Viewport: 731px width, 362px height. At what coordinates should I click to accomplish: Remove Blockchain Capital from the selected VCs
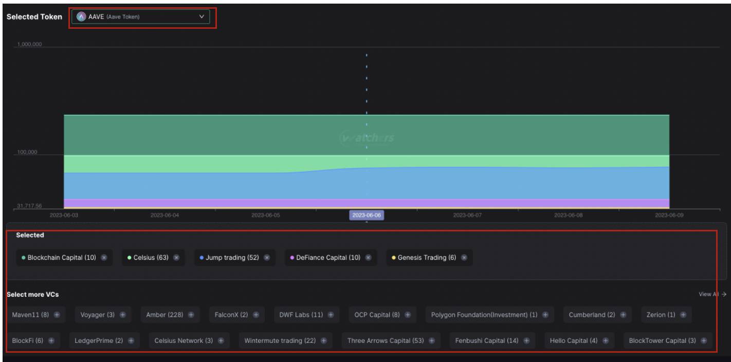(104, 258)
